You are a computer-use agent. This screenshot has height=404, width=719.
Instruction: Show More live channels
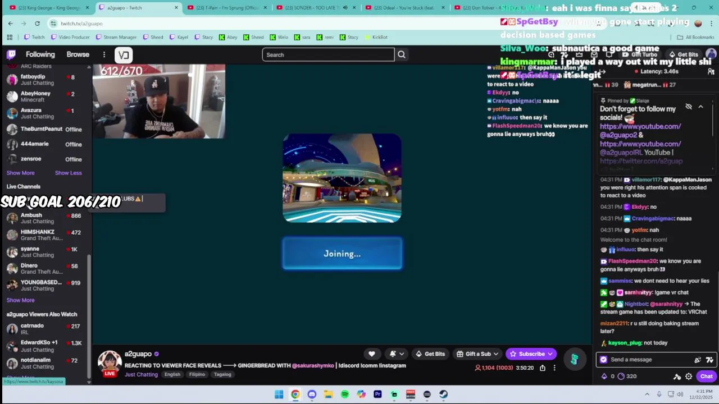pos(20,300)
